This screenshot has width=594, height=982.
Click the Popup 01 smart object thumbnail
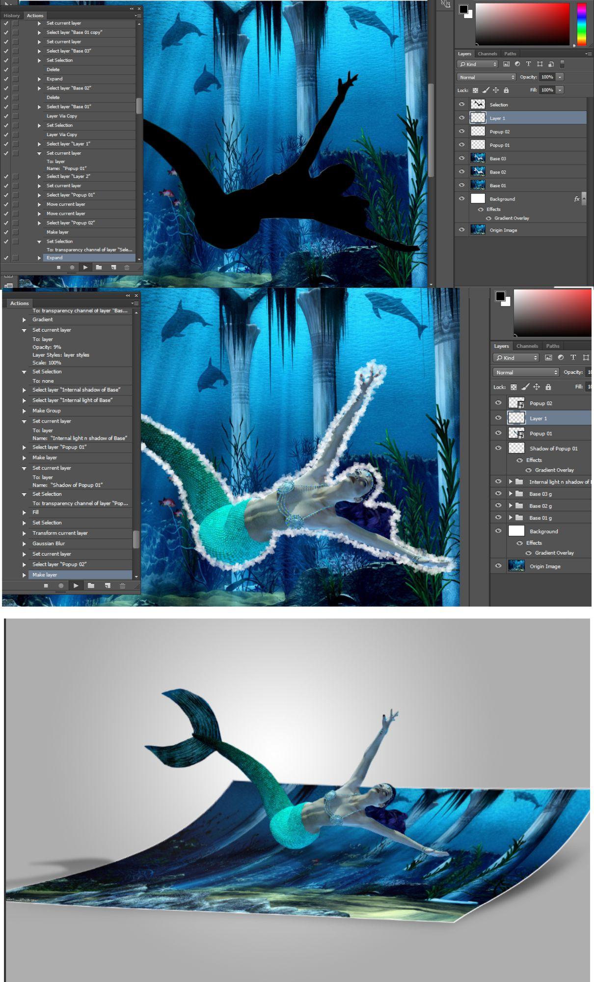(516, 433)
